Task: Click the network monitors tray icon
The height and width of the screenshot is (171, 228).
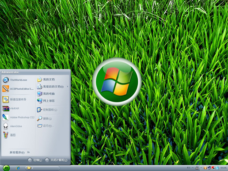Action: pyautogui.click(x=209, y=168)
